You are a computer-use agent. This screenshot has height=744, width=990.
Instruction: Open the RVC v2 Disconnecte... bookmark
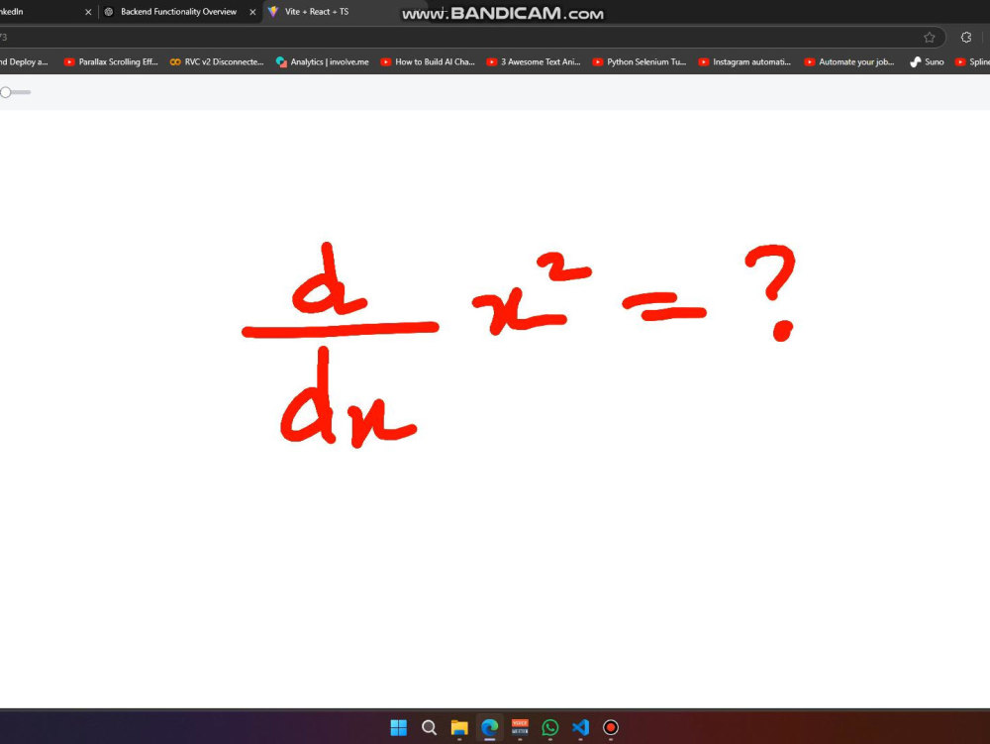click(217, 61)
